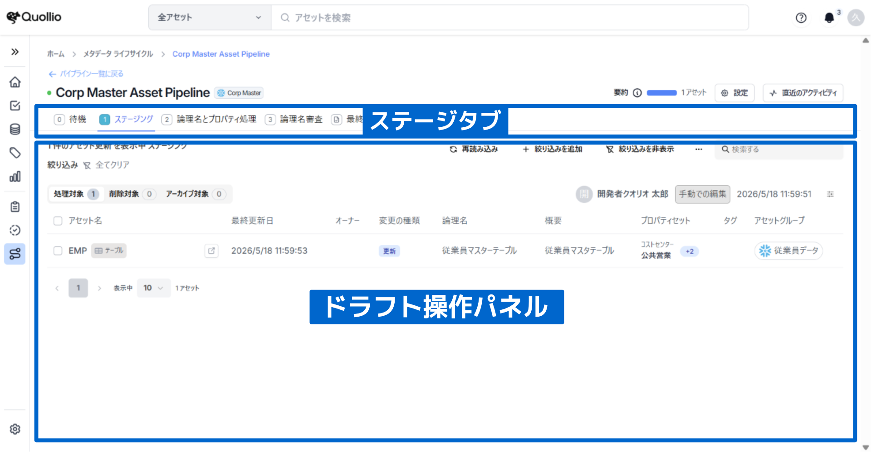Select the 削除対象 tab
This screenshot has width=871, height=453.
pyautogui.click(x=132, y=194)
